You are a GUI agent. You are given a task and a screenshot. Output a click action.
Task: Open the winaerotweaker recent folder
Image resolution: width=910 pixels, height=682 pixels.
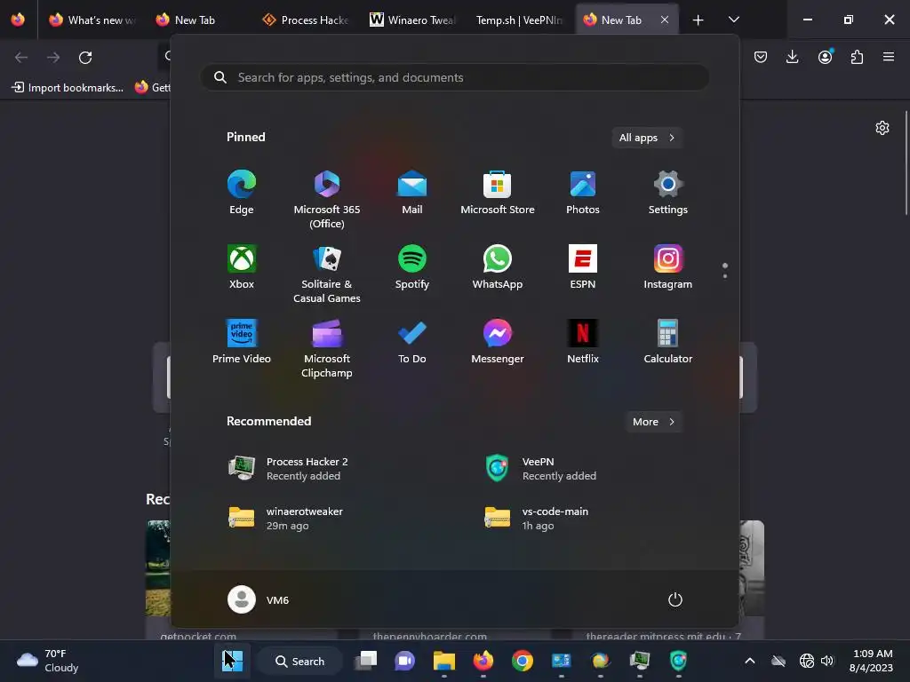[x=286, y=519]
